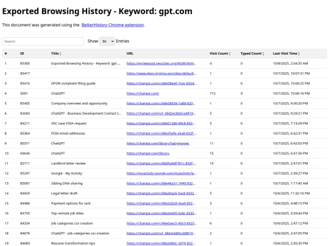
Task: Open the erniewood.neocities.org URL in row 1
Action: (161, 63)
